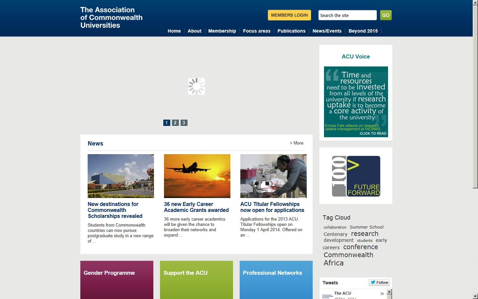This screenshot has height=299, width=478.
Task: Select the research tag in Tag Cloud
Action: click(364, 234)
